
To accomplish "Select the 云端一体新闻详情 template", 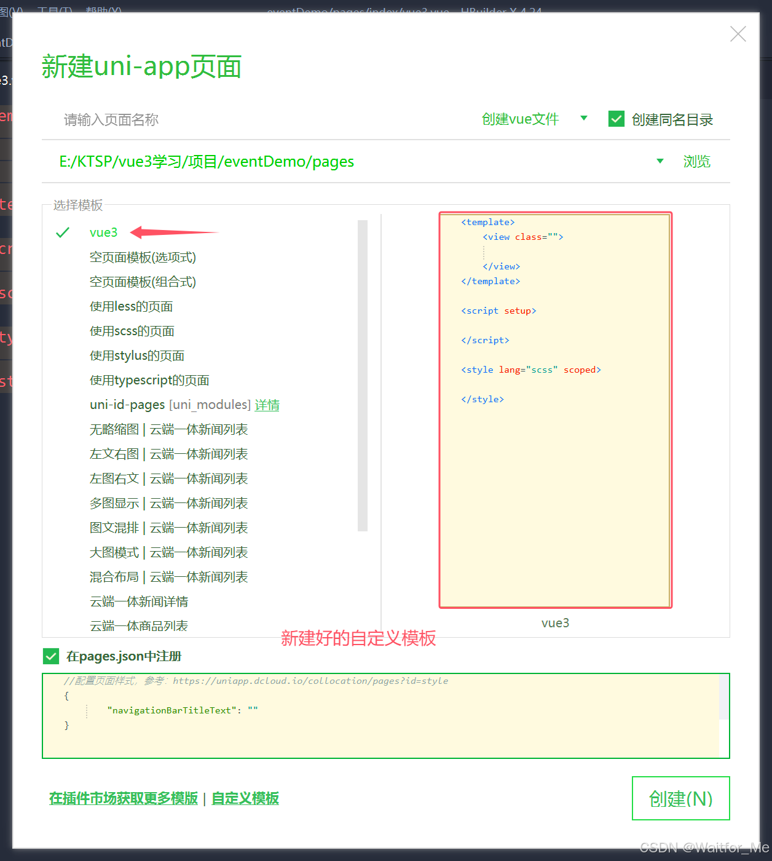I will [139, 601].
